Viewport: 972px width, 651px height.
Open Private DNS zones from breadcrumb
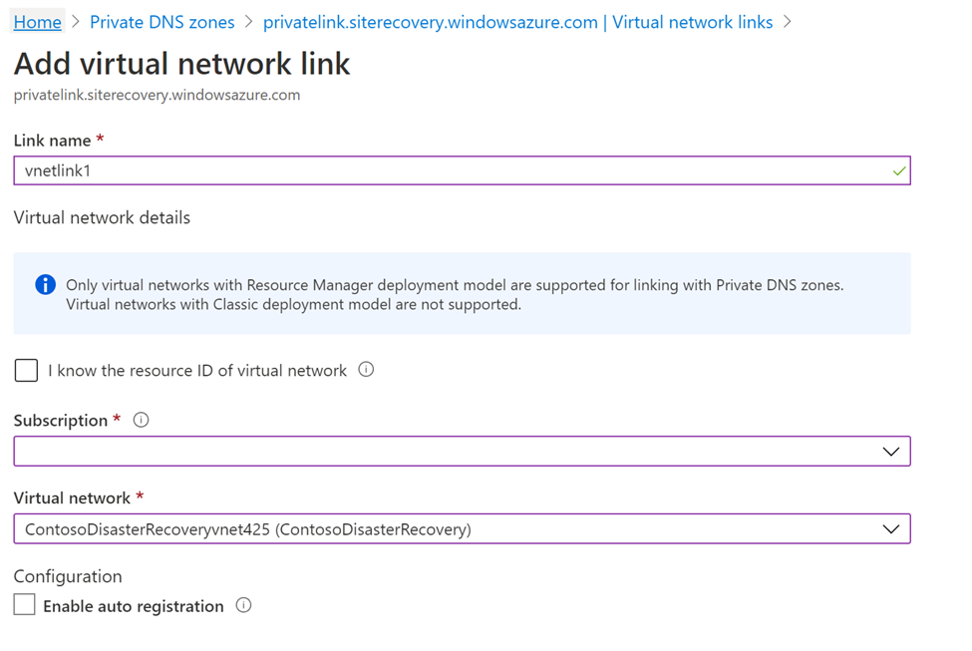pos(162,22)
